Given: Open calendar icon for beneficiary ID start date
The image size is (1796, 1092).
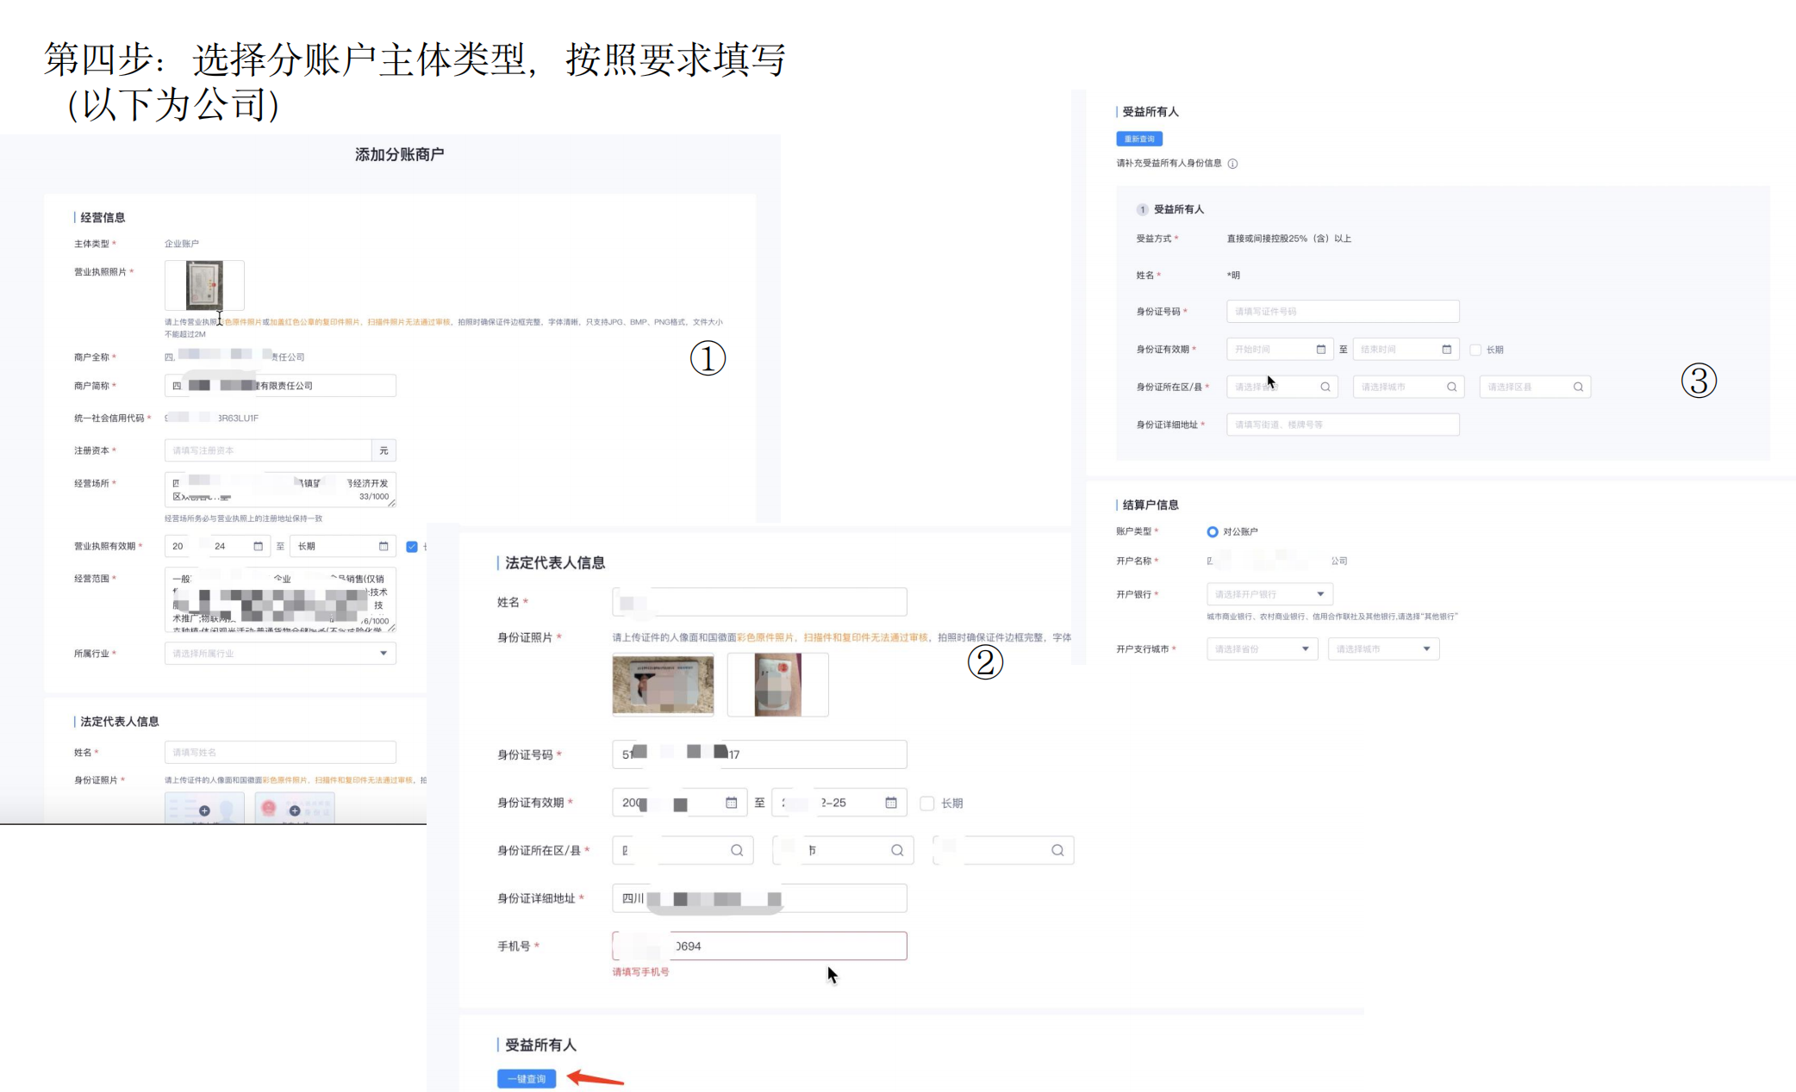Looking at the screenshot, I should pyautogui.click(x=1320, y=350).
